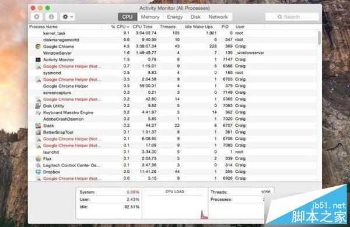
Task: Open the Network tab
Action: (218, 17)
